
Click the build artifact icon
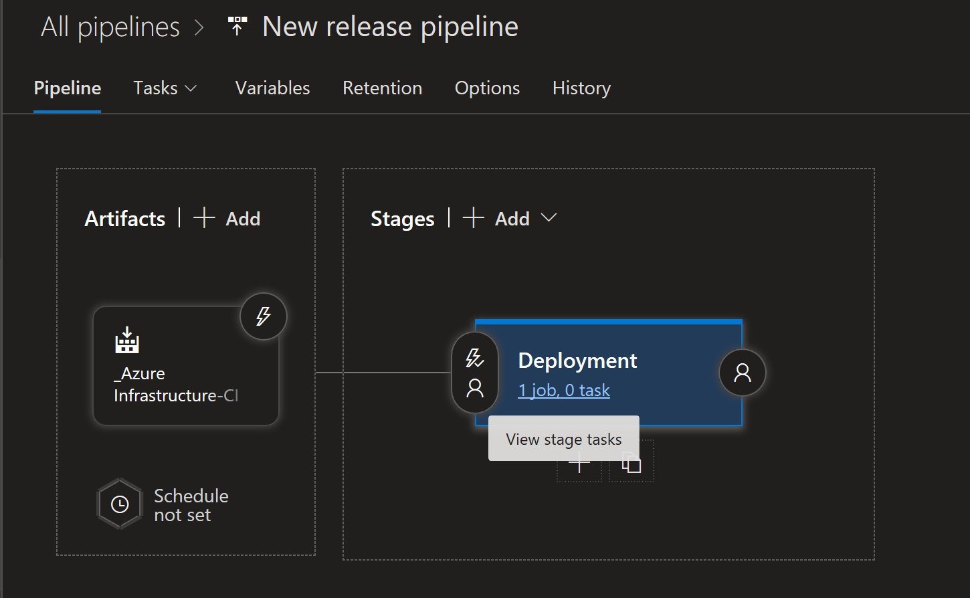127,340
